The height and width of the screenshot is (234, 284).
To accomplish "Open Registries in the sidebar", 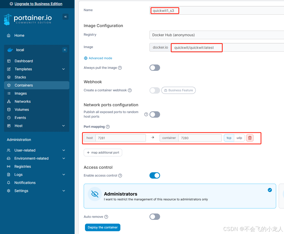I will [23, 166].
